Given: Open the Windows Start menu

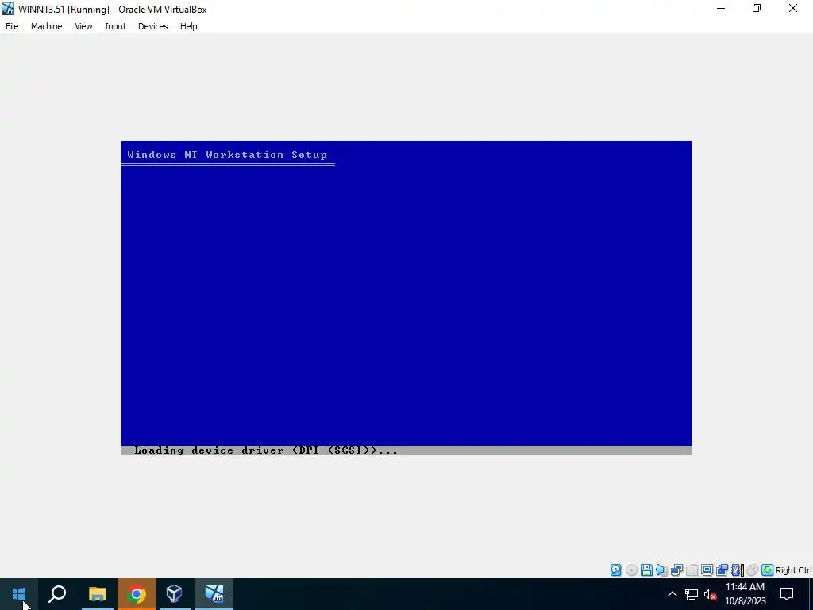Looking at the screenshot, I should pos(19,594).
